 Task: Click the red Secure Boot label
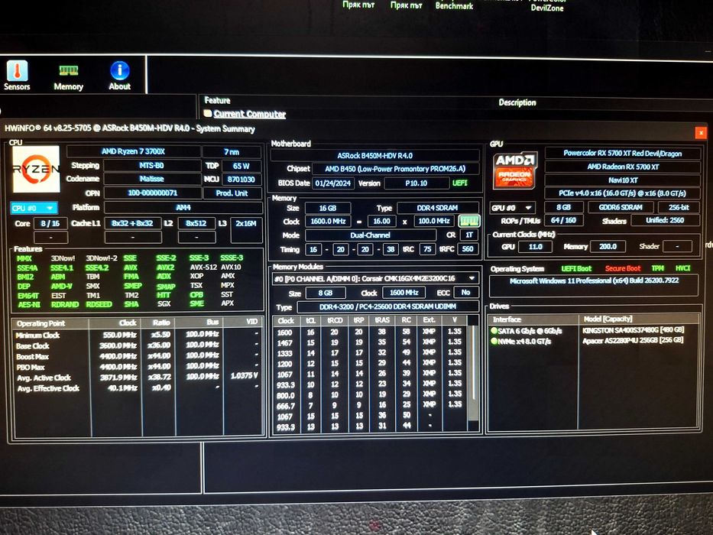pyautogui.click(x=623, y=268)
